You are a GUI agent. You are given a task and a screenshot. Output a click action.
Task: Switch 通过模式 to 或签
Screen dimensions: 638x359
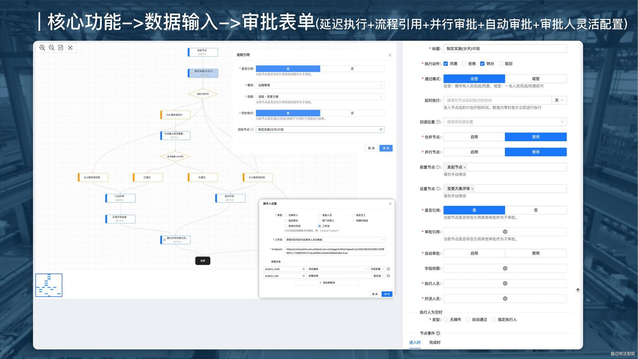pos(536,78)
